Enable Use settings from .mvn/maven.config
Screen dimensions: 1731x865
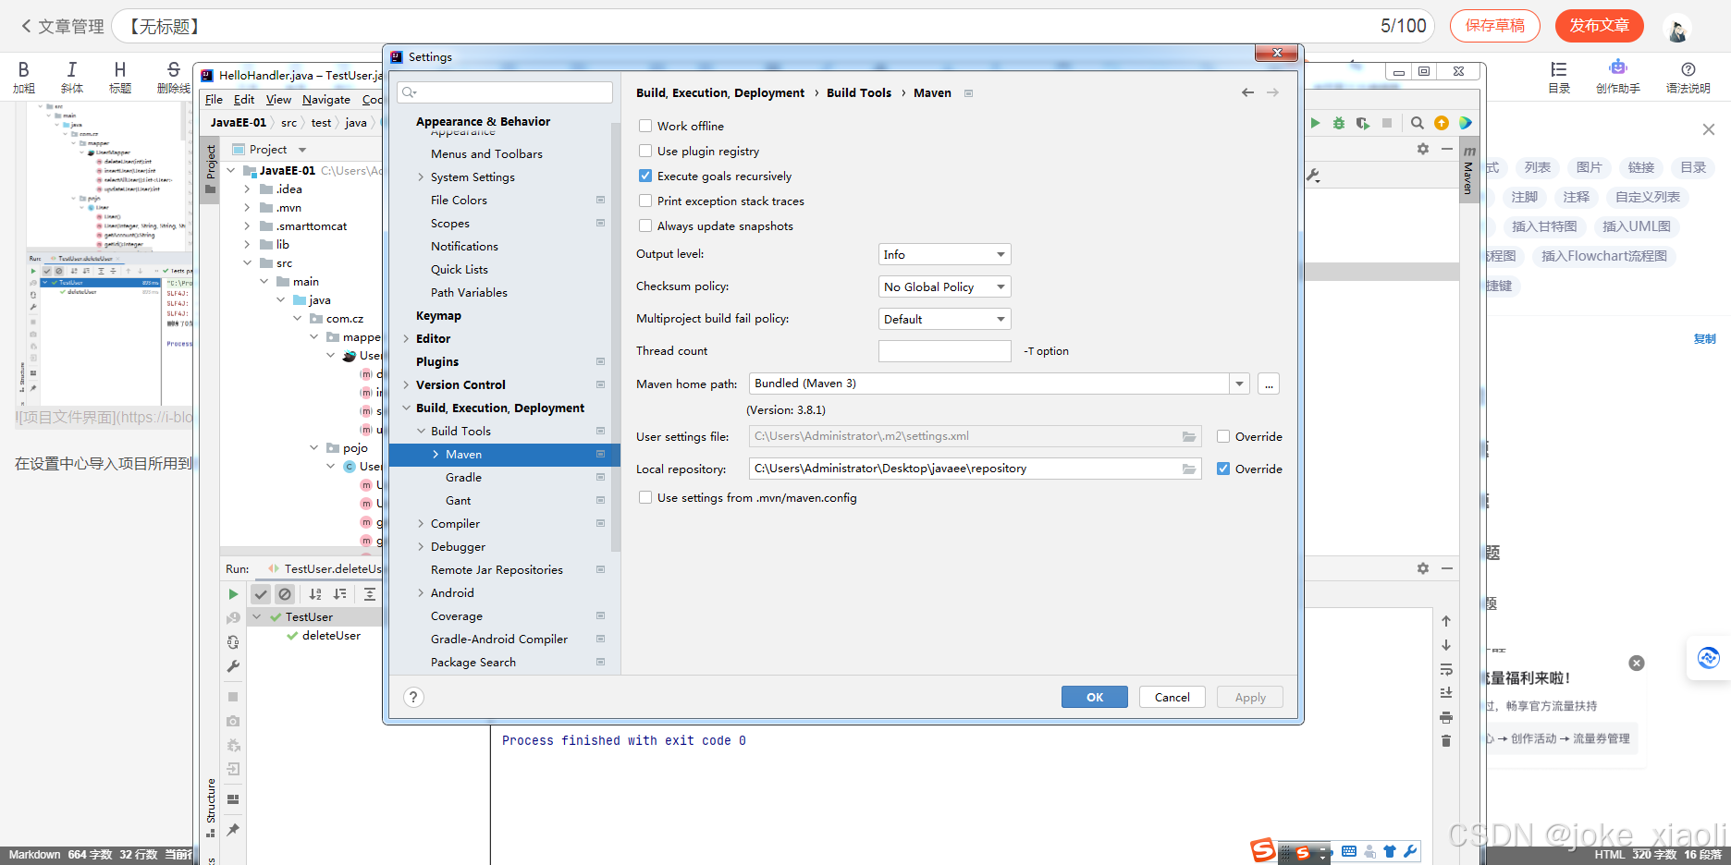point(645,497)
